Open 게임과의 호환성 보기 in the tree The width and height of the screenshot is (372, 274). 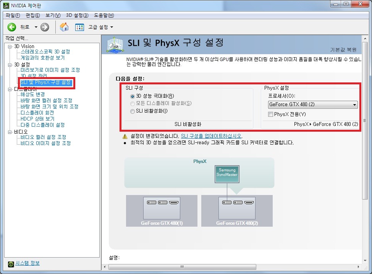click(x=42, y=58)
